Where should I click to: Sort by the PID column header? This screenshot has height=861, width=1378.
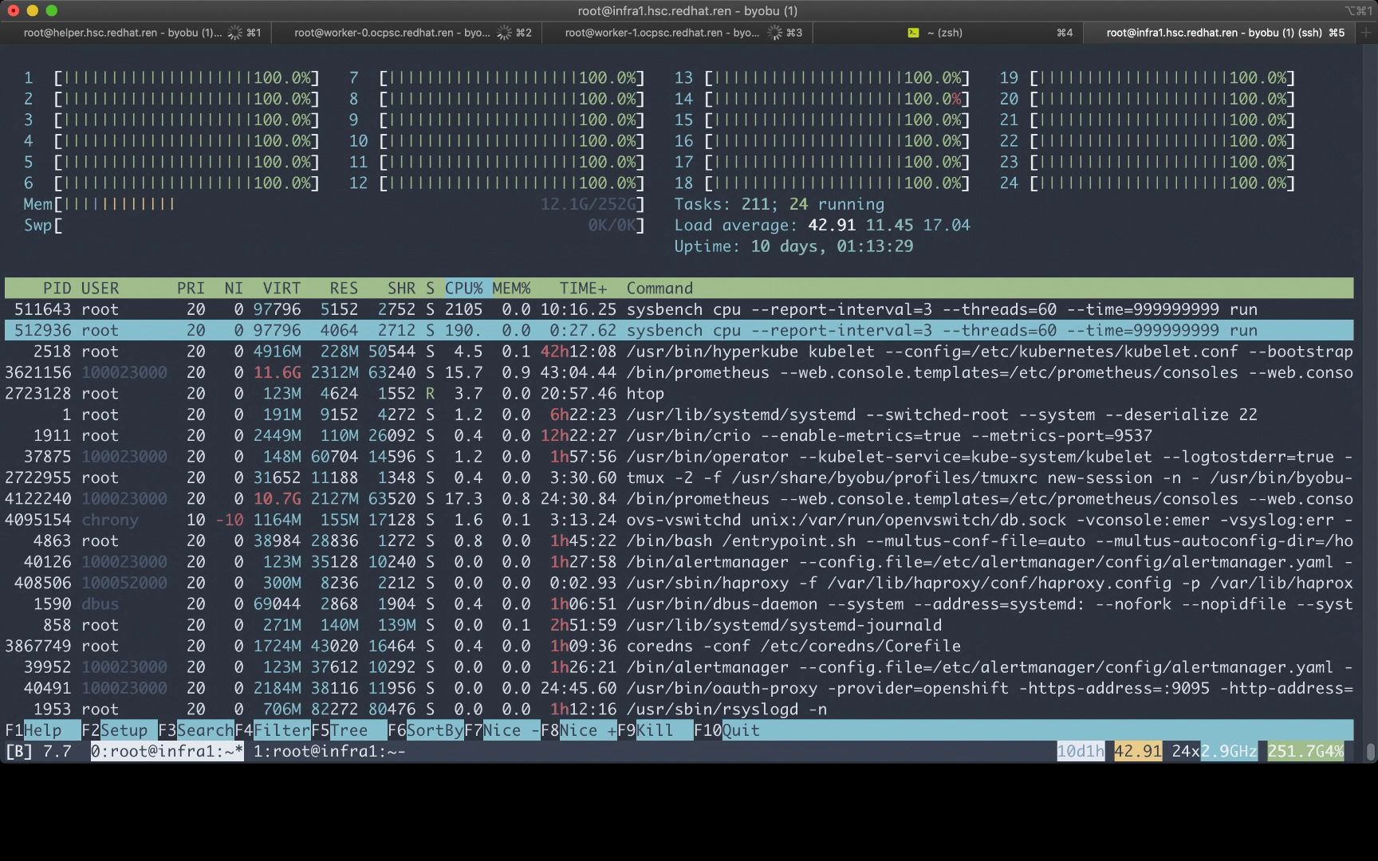pyautogui.click(x=57, y=289)
